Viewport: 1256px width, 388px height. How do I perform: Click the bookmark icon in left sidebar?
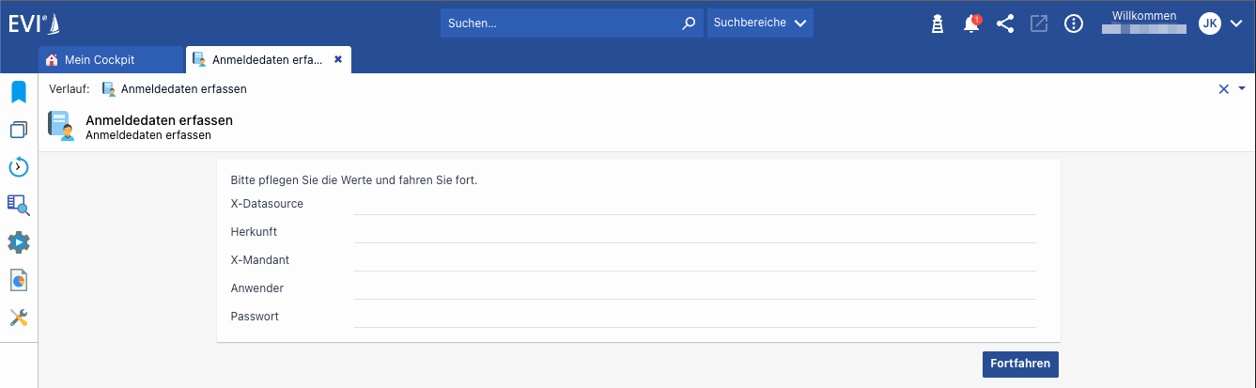tap(19, 92)
